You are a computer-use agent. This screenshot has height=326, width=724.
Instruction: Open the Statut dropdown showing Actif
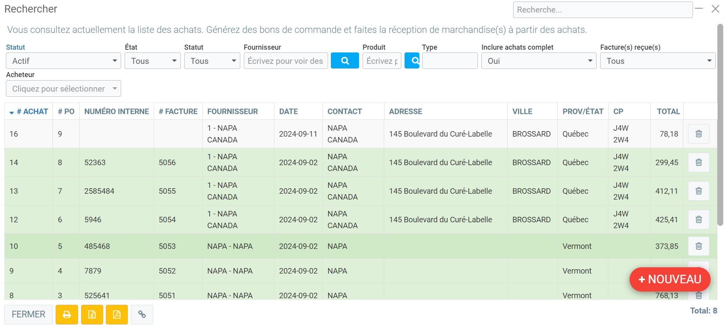[x=63, y=61]
